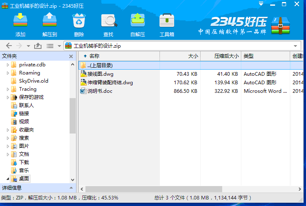
Task: Select the file 接线图.dwg
Action: coord(101,74)
